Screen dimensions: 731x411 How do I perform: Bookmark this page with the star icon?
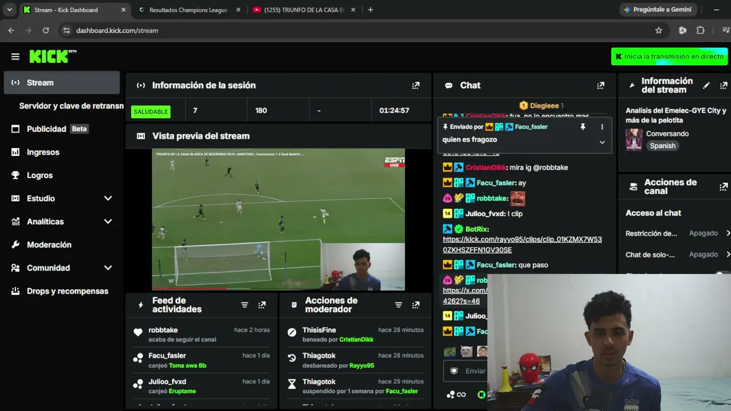658,30
